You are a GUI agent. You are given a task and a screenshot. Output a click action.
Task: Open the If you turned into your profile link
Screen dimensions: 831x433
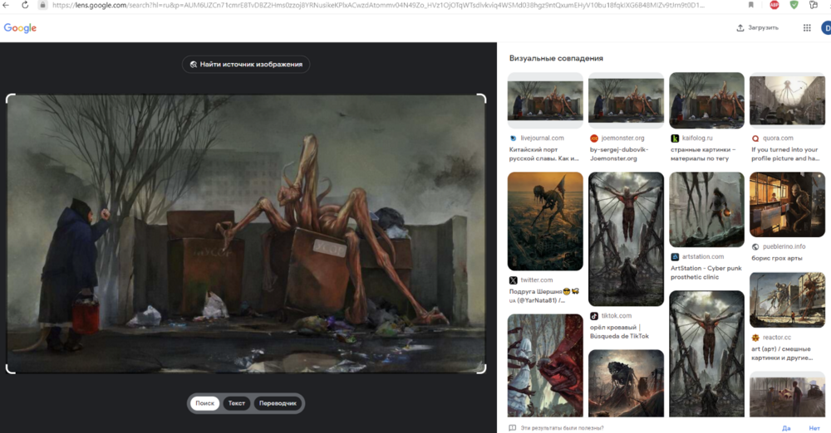click(x=785, y=154)
